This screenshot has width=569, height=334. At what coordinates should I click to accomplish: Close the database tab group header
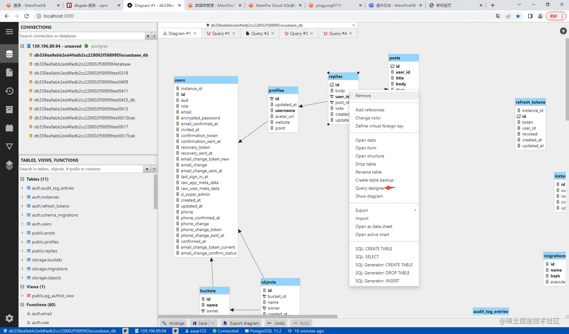coord(353,25)
